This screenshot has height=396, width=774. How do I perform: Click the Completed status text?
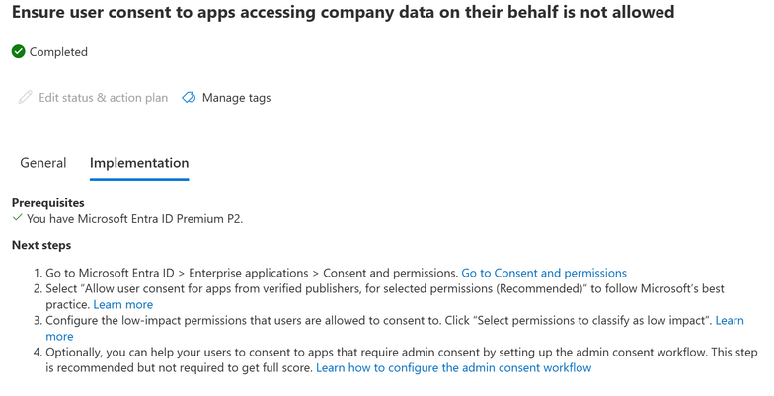pyautogui.click(x=58, y=52)
